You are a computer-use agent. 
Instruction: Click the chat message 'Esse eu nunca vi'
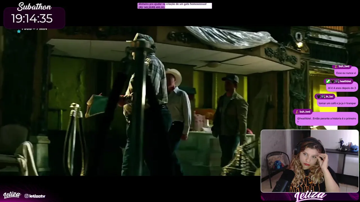346,73
